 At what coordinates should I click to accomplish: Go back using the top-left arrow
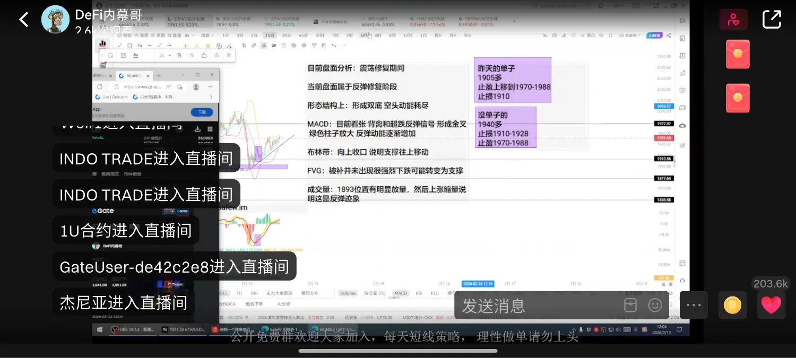pos(24,20)
